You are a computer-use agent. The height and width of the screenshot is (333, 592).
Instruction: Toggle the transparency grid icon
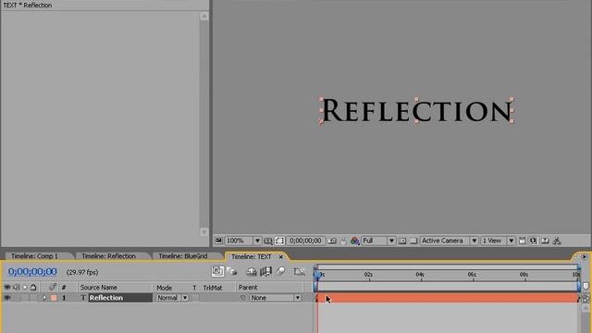tap(413, 240)
